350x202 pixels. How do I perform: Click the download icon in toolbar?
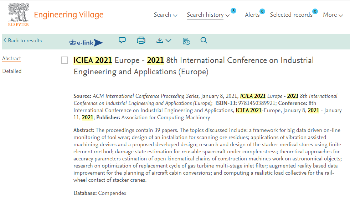point(160,40)
